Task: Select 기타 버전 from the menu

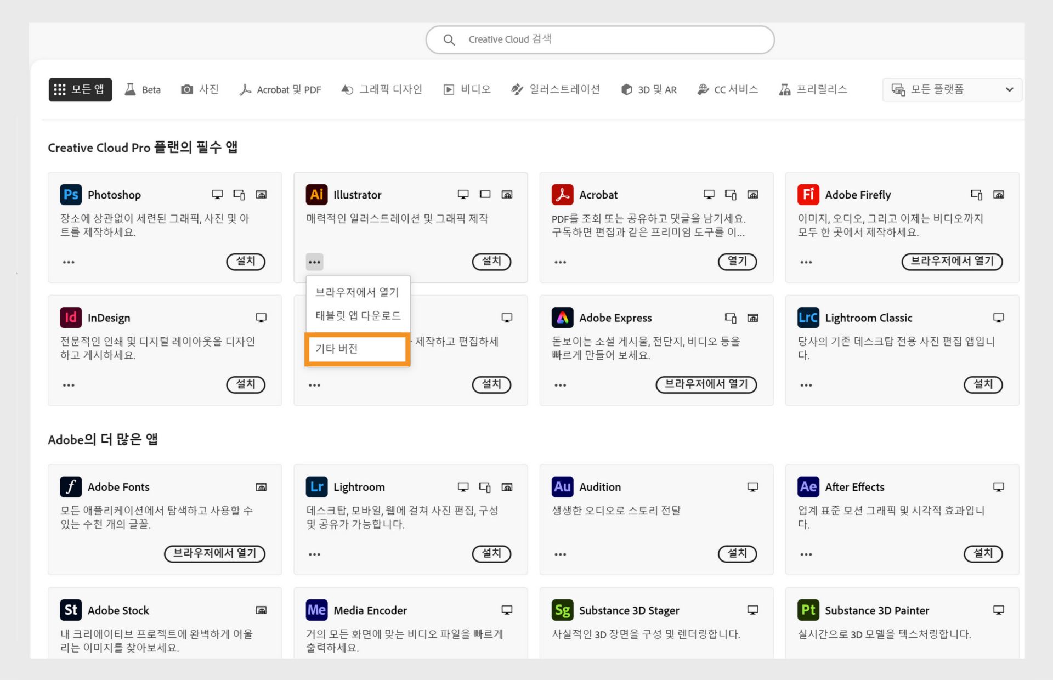Action: pos(357,349)
